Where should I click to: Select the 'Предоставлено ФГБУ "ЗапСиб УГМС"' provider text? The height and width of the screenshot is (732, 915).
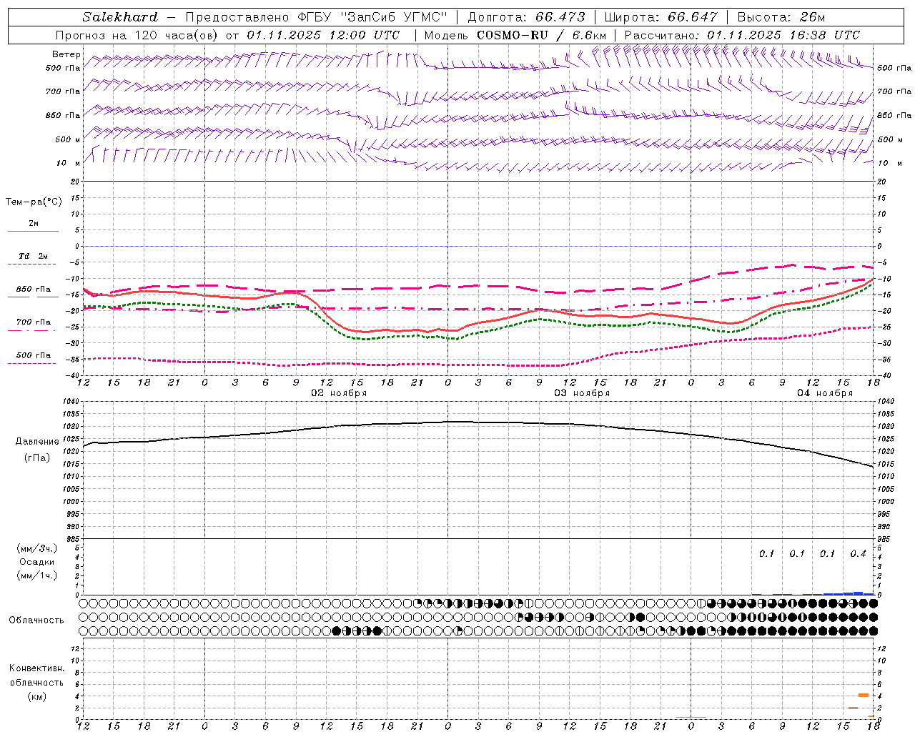point(317,17)
